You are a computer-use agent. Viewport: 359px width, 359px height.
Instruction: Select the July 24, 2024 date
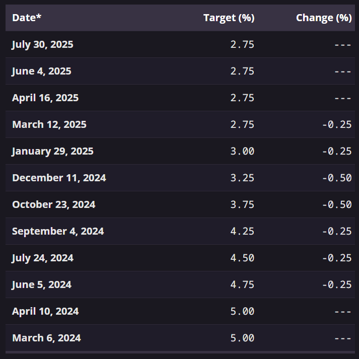[x=43, y=258]
